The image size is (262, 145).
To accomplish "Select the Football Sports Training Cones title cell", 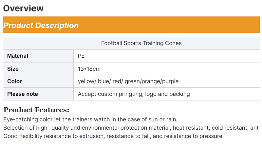I will [x=131, y=43].
